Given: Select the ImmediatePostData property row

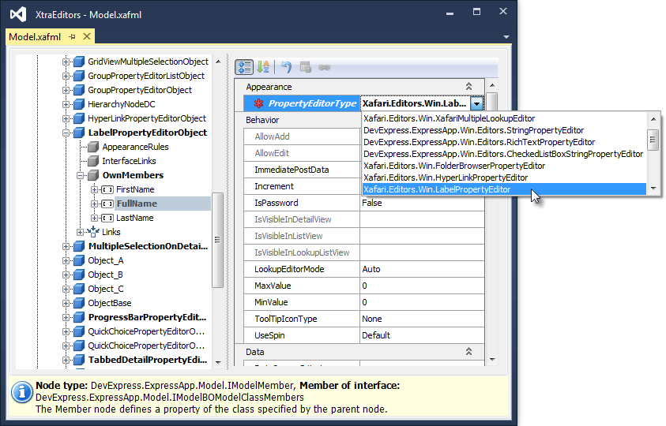Looking at the screenshot, I should [x=302, y=170].
